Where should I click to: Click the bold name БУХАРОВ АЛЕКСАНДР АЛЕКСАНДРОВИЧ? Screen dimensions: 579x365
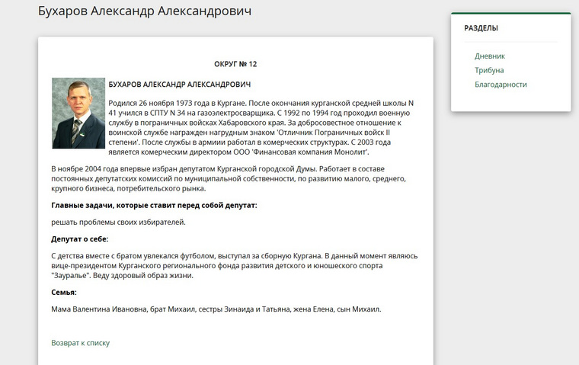(x=180, y=85)
